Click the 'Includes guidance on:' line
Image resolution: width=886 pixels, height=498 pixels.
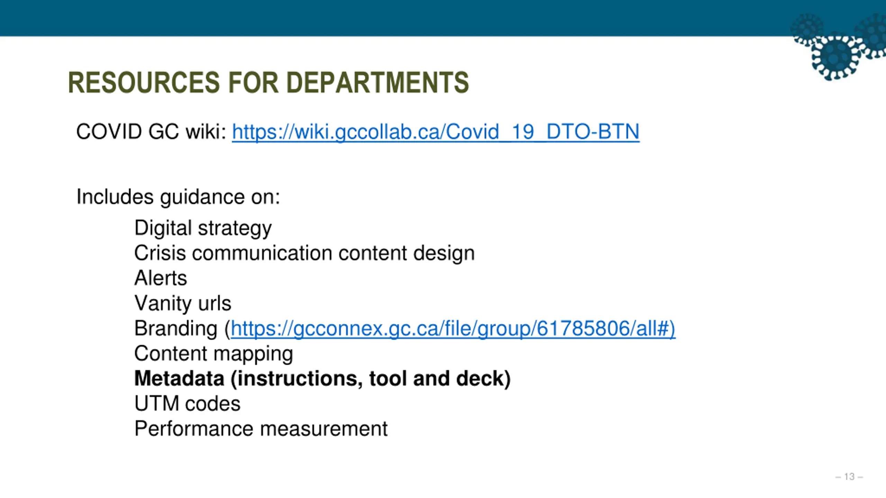[x=178, y=197]
